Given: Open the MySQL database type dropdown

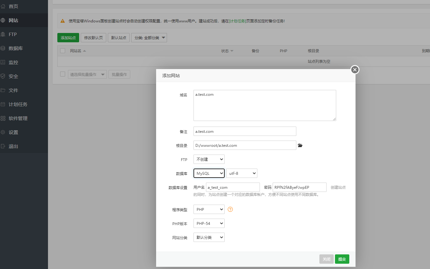Looking at the screenshot, I should pyautogui.click(x=209, y=173).
